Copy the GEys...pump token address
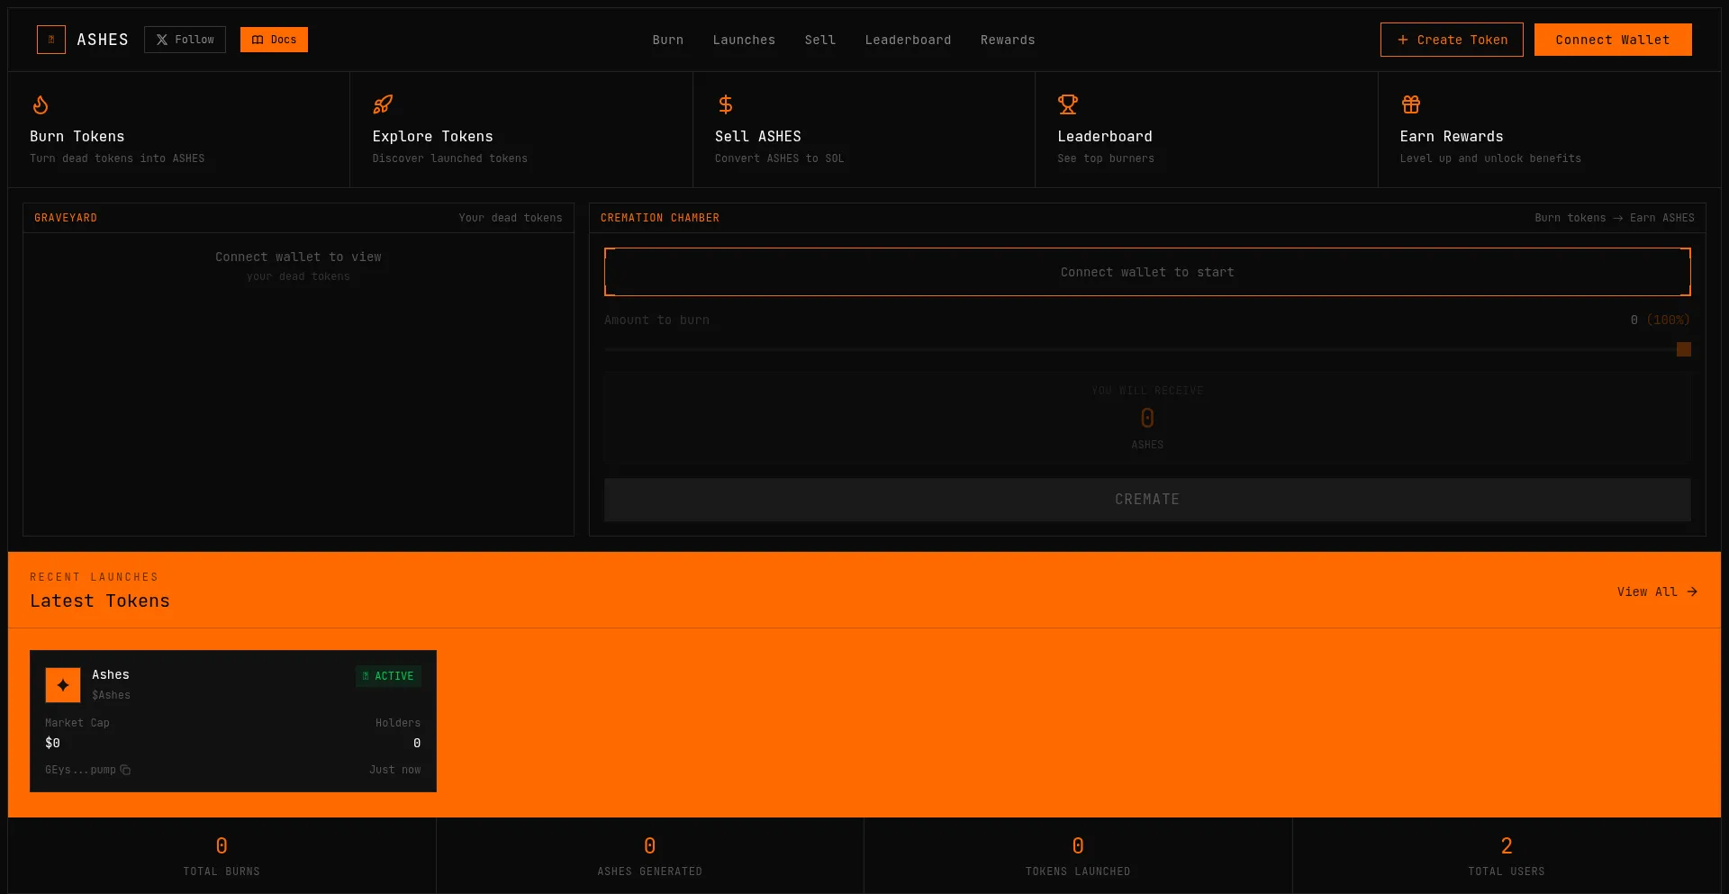Screen dimensions: 1729x894 tap(126, 771)
